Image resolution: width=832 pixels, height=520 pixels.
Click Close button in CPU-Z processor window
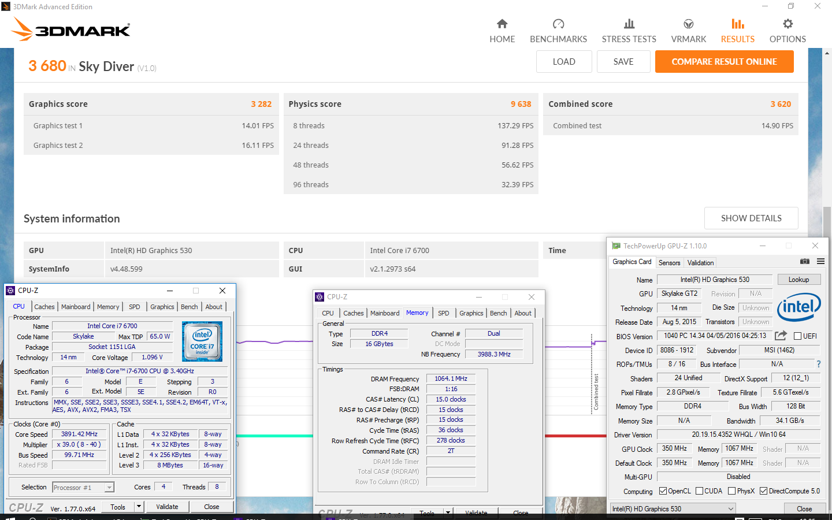coord(211,507)
